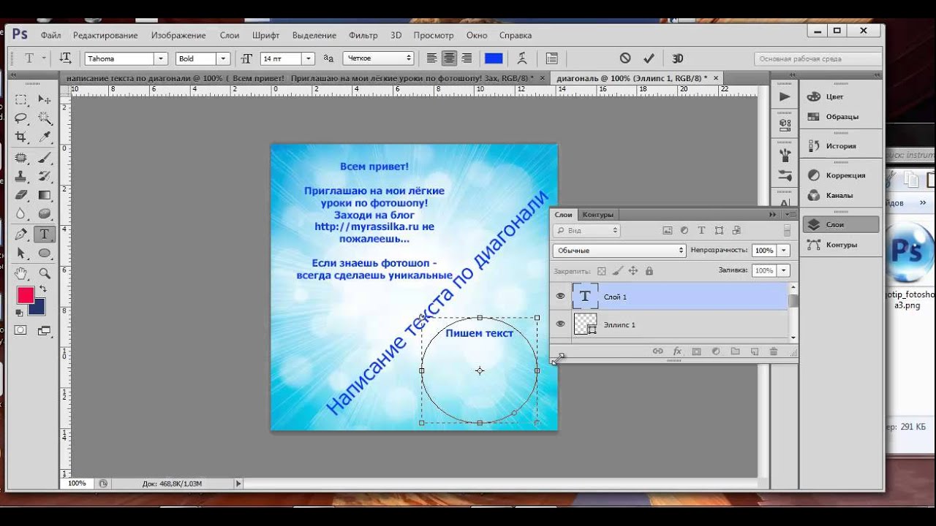Open the История panel
This screenshot has width=936, height=526.
click(x=841, y=145)
